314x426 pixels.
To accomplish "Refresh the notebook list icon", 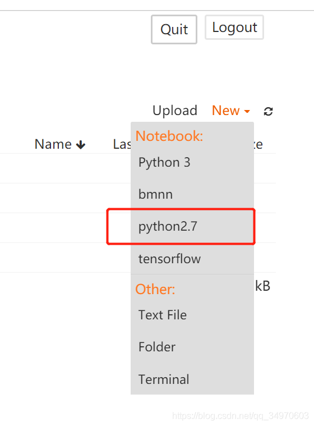I will pos(268,111).
